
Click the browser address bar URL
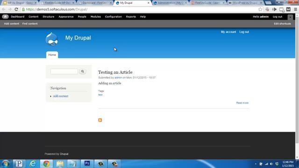click(x=57, y=9)
